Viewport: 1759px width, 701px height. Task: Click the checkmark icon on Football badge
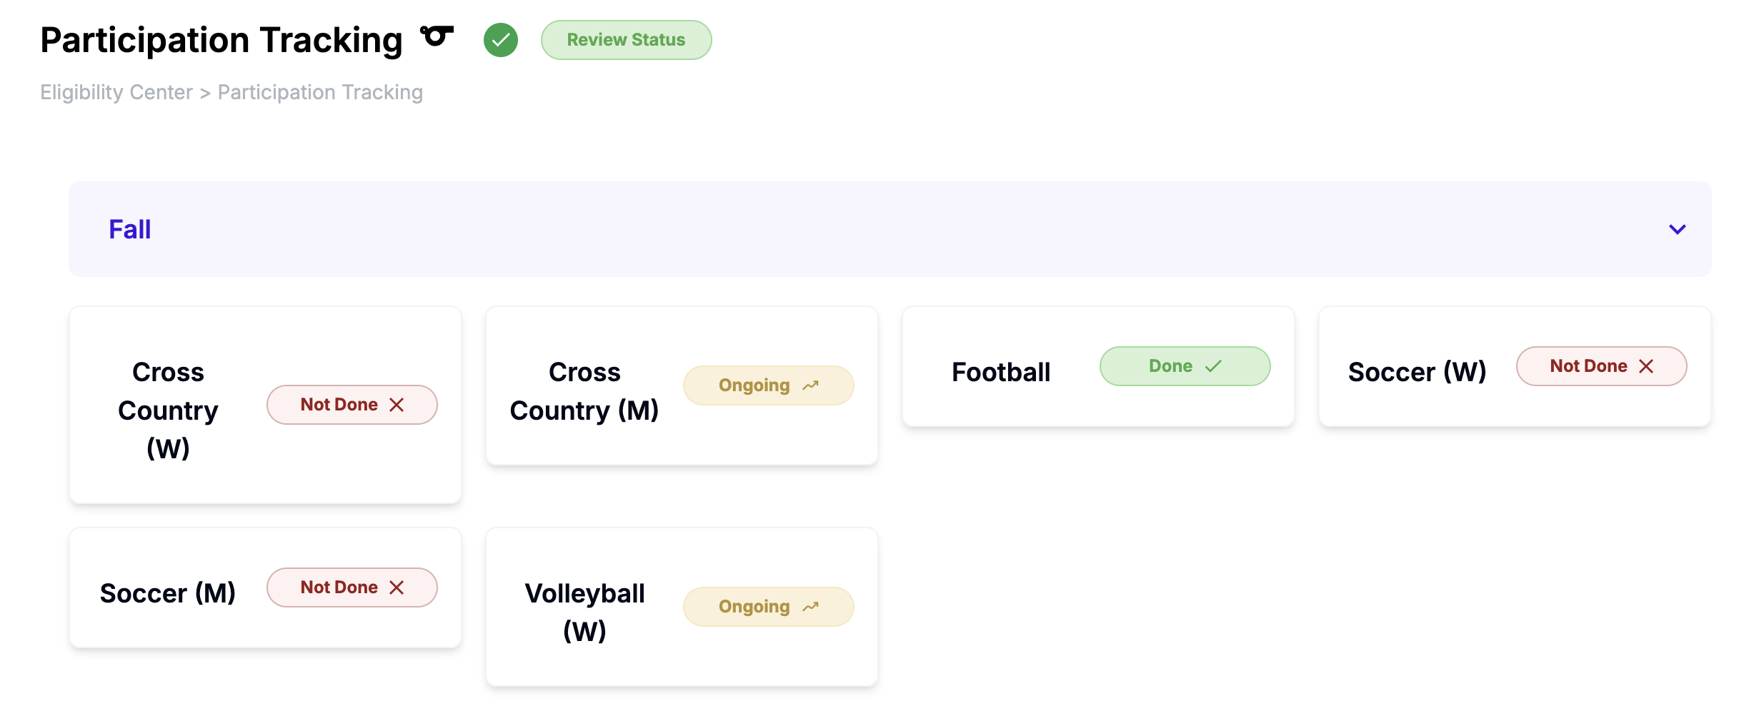[1213, 366]
